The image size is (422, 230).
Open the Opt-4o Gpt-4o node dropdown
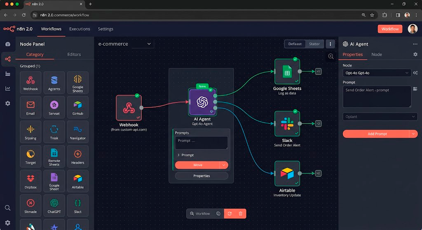pos(377,73)
